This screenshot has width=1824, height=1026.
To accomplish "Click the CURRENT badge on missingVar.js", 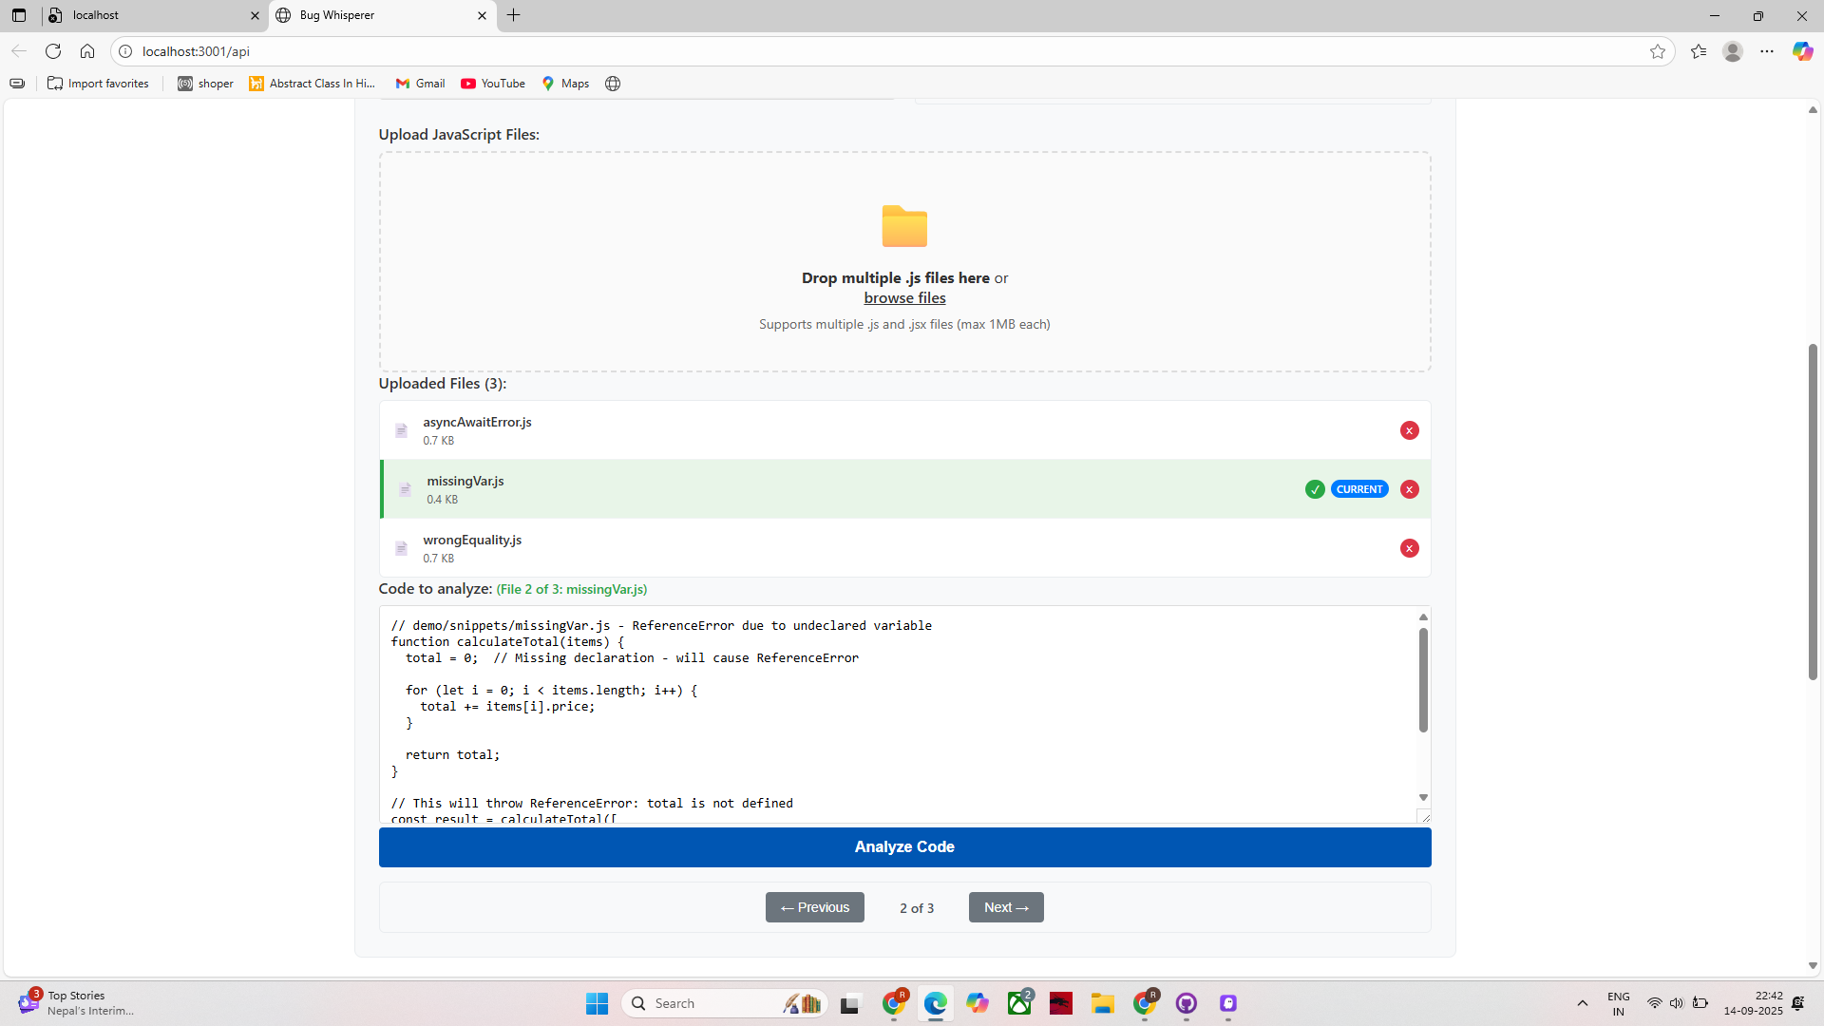I will click(1358, 489).
